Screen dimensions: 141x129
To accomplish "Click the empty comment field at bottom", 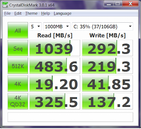I will pyautogui.click(x=70, y=117).
